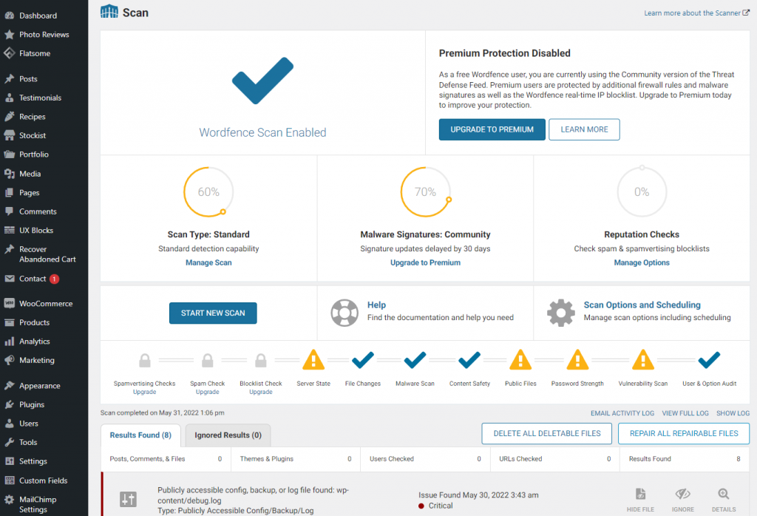
Task: Click Upgrade under Blocklist Check
Action: (261, 392)
